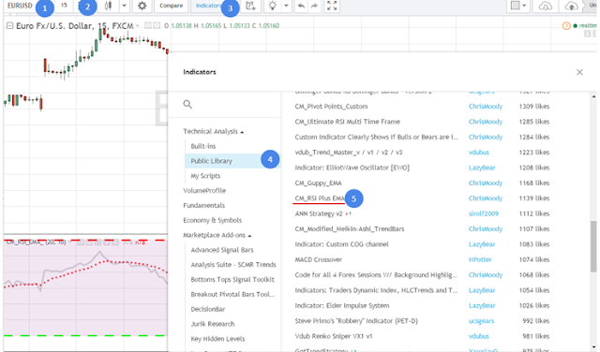The width and height of the screenshot is (600, 352).
Task: Open the My Scripts tab
Action: [x=205, y=176]
